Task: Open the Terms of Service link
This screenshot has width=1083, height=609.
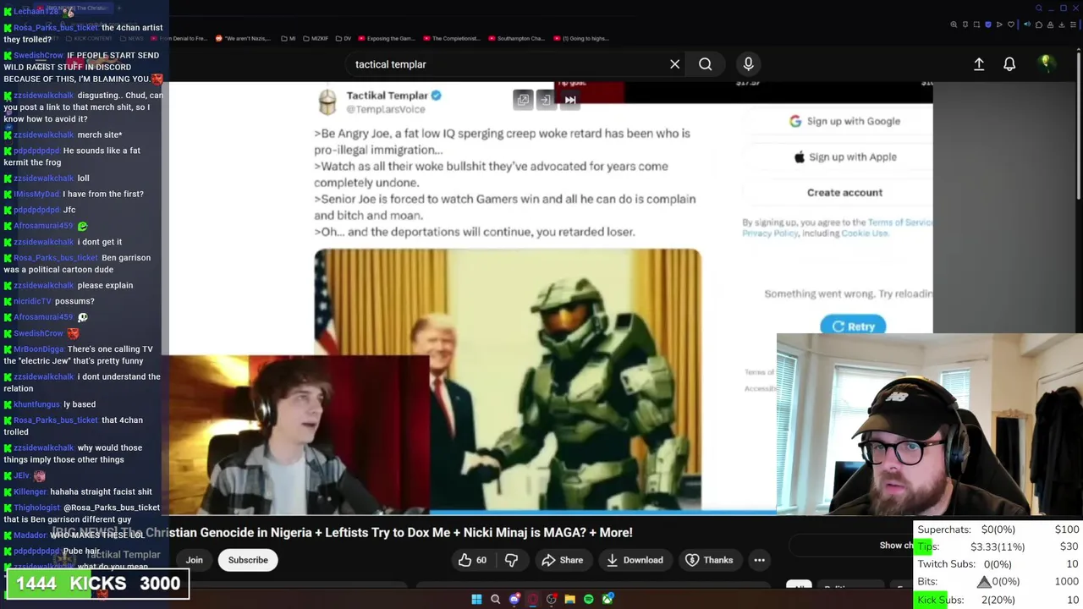Action: coord(899,222)
